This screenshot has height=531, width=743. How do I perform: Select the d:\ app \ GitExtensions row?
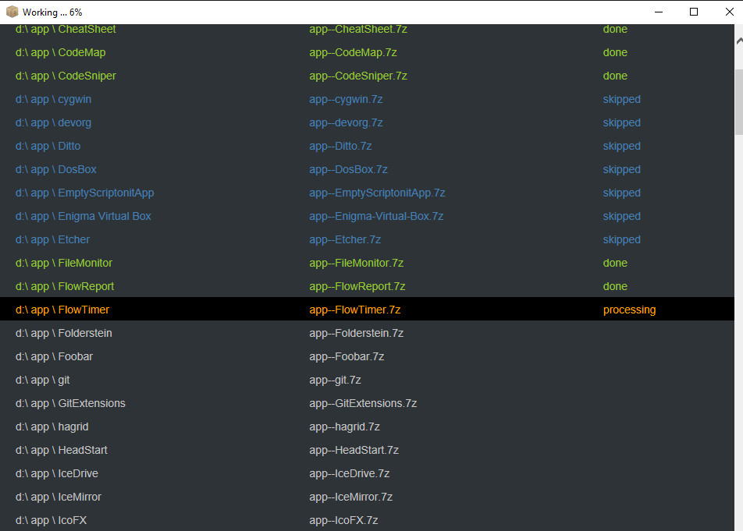[x=368, y=404]
